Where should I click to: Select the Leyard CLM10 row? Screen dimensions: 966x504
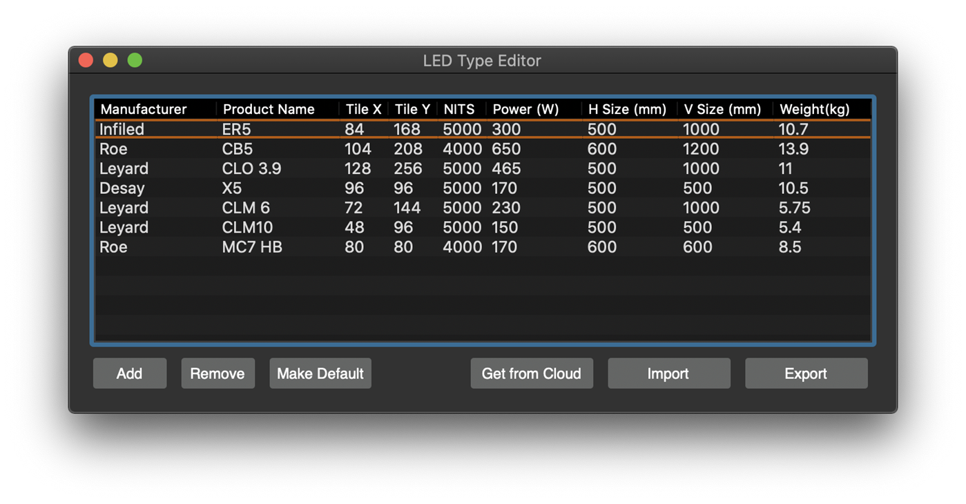276,227
